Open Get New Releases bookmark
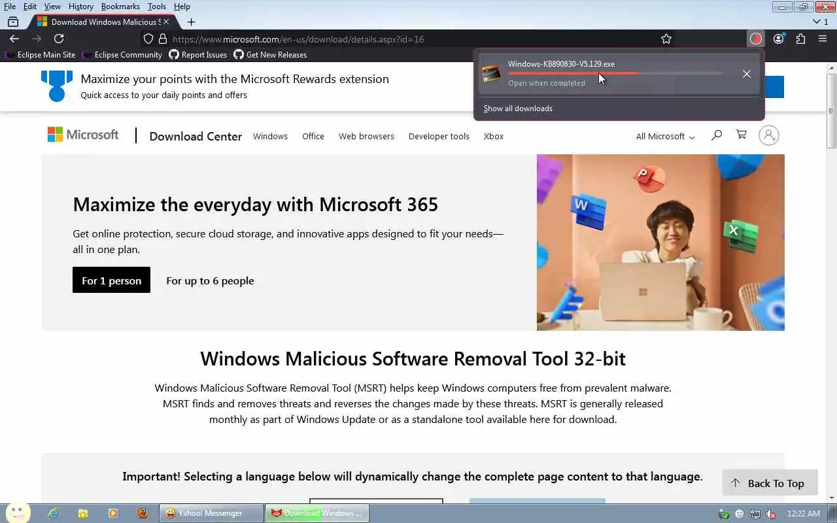 pos(270,55)
